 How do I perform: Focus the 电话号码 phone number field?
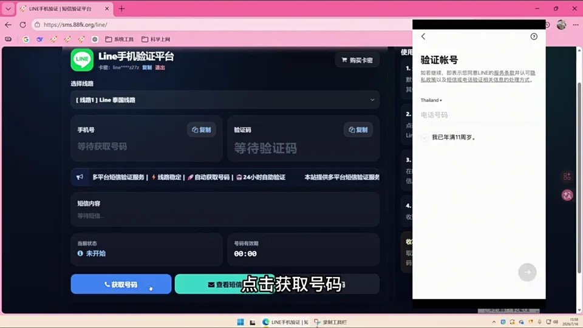[479, 115]
